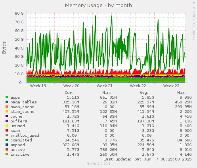Screen dimensions: 197x168
Task: Click the committed max value 84.58G
Action: [184, 140]
